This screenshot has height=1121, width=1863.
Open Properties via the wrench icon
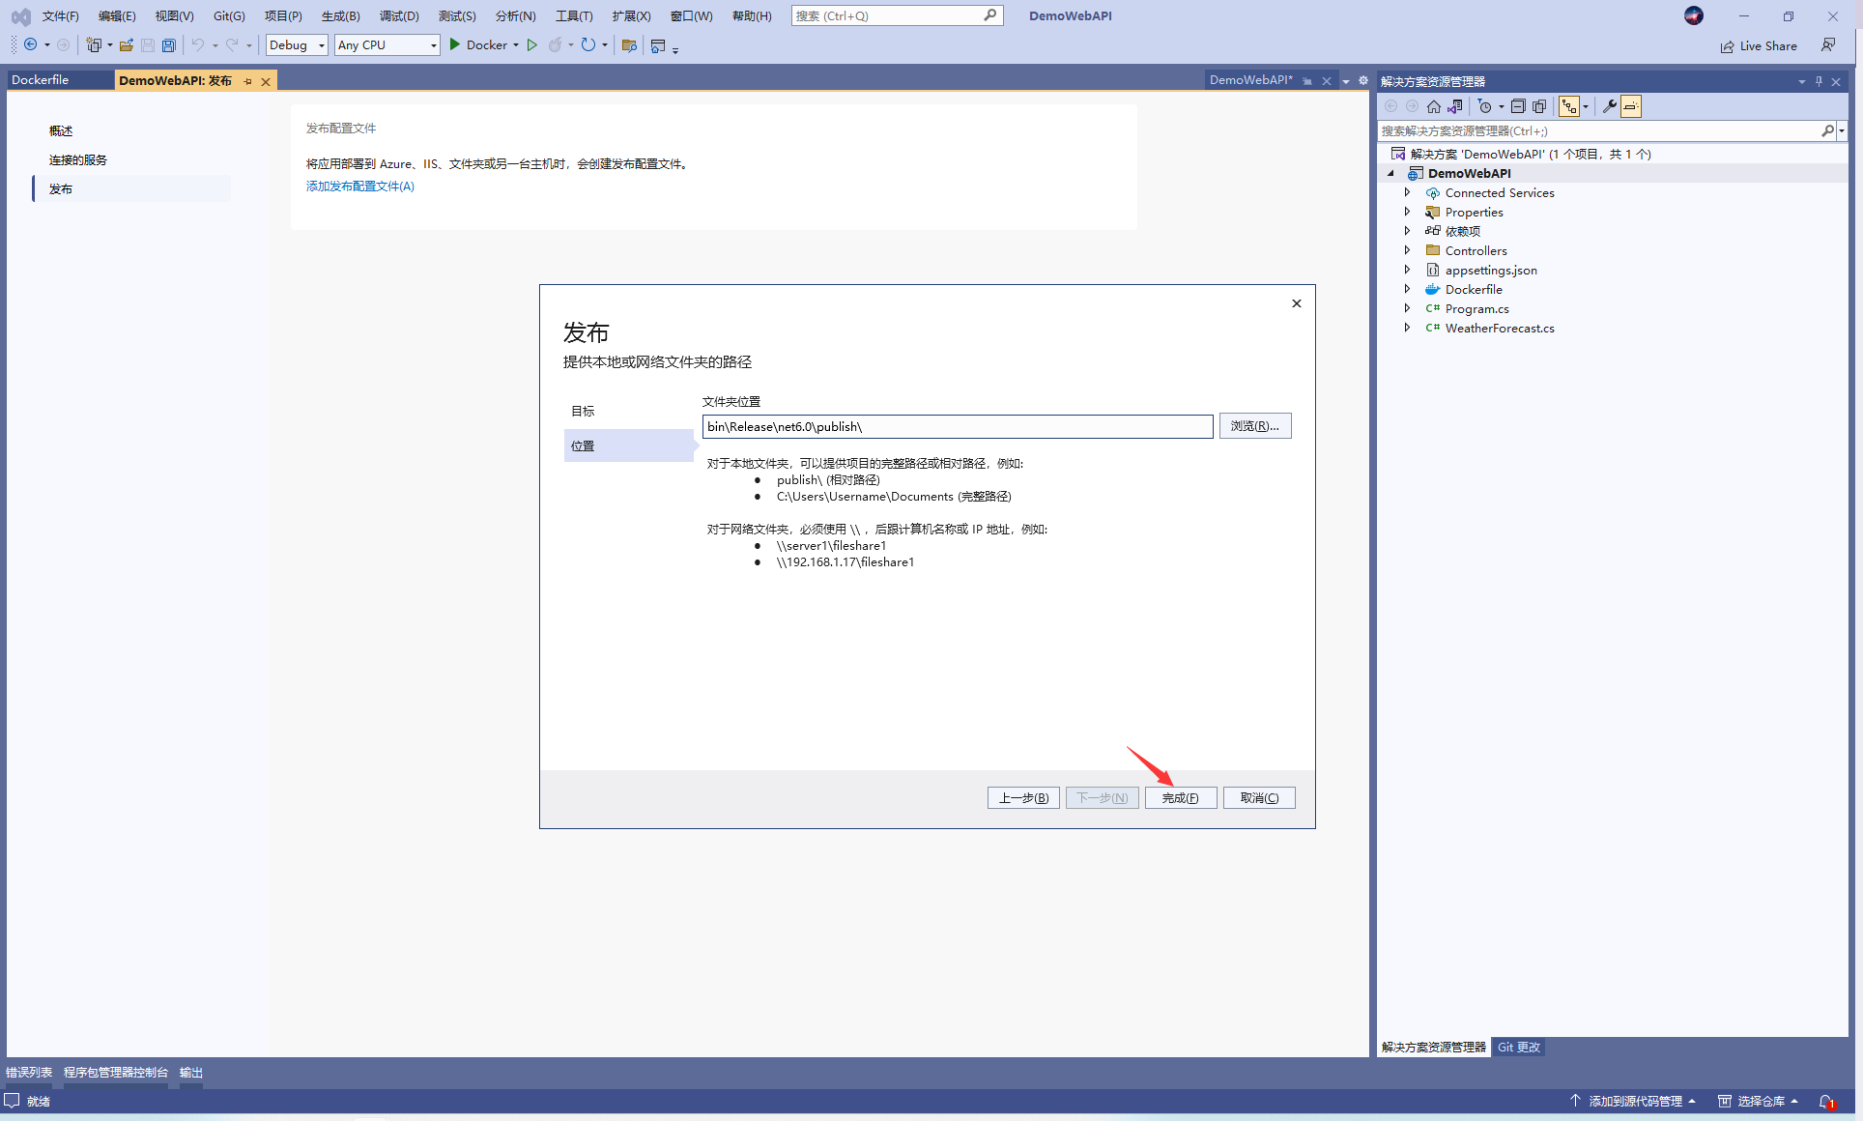coord(1609,106)
